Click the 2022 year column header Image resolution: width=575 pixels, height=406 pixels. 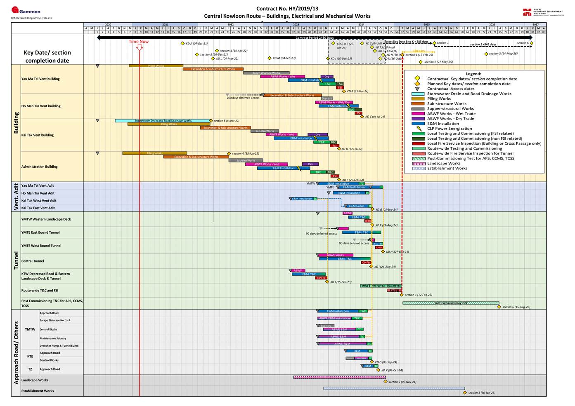click(x=230, y=25)
